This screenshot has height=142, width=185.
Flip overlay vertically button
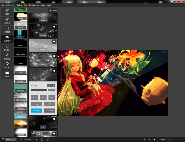50,104
